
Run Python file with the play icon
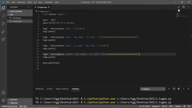[x=179, y=7]
